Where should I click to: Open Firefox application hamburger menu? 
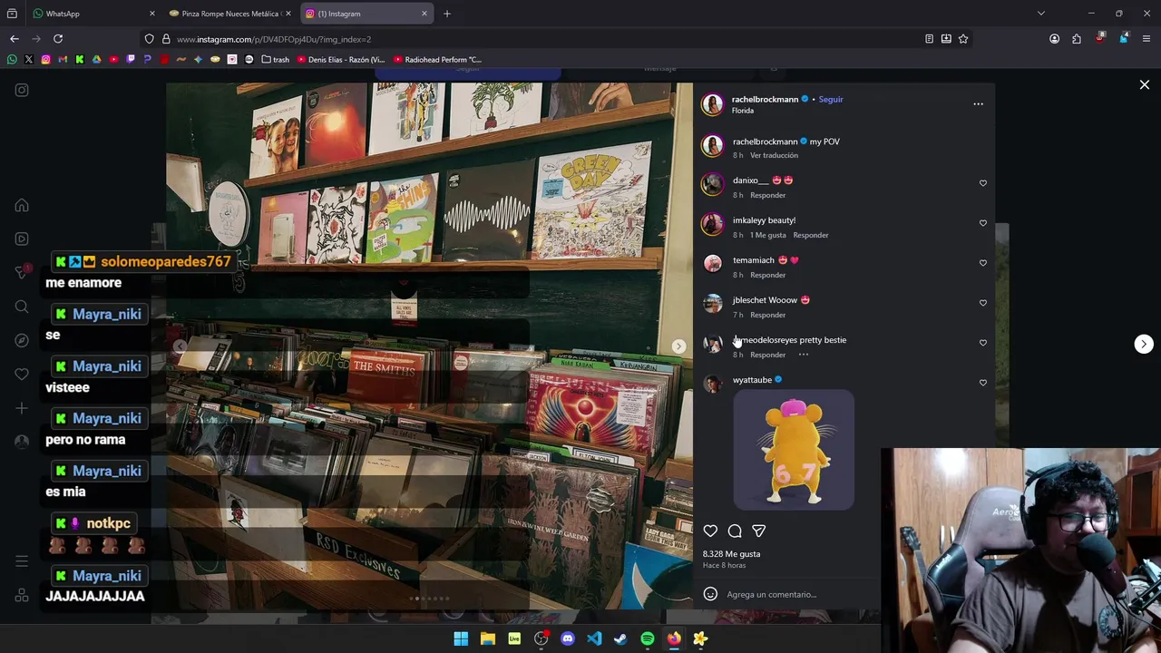[1146, 39]
